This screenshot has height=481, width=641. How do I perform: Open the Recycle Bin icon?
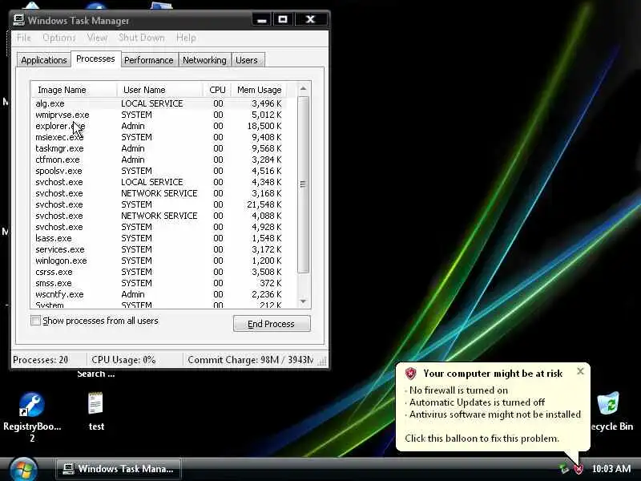[608, 403]
